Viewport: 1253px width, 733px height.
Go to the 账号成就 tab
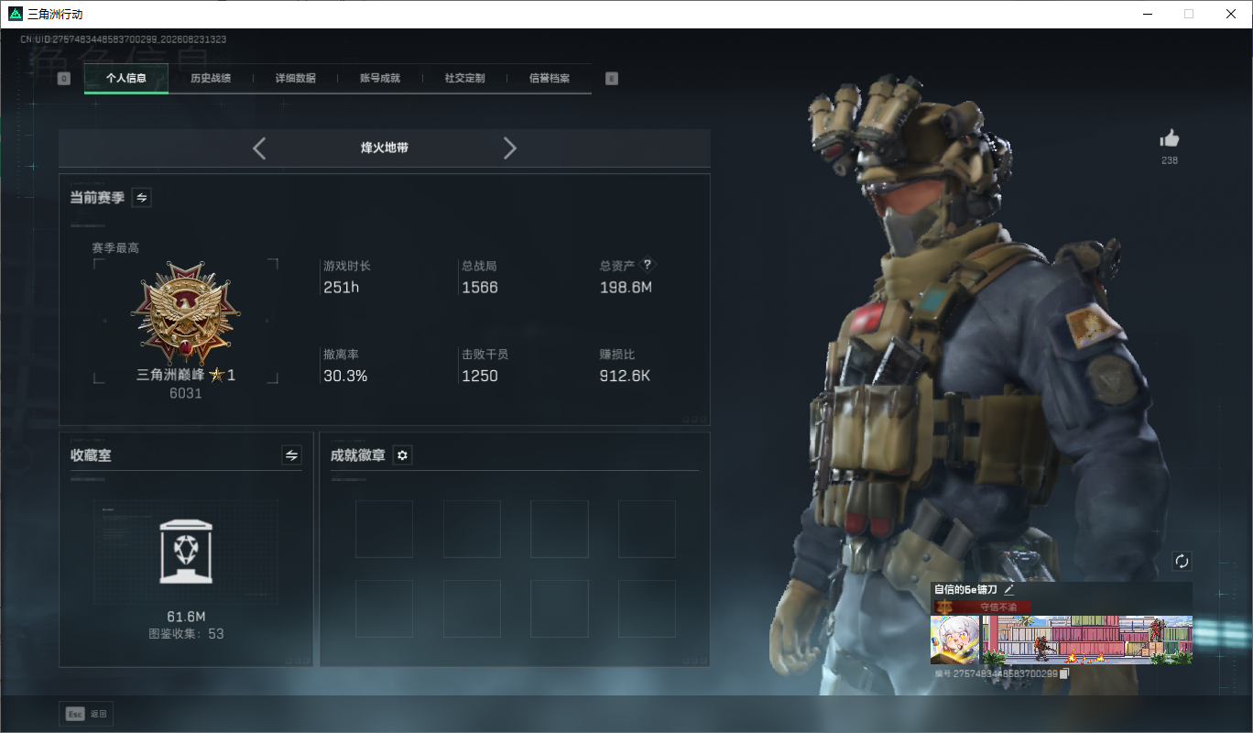point(380,79)
